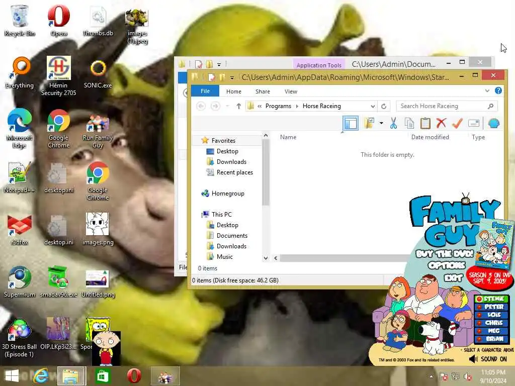This screenshot has width=515, height=386.
Task: Select Desktop under Favorites
Action: coord(227,151)
